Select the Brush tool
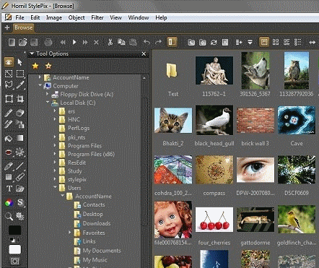This screenshot has width=319, height=268. pyautogui.click(x=9, y=113)
